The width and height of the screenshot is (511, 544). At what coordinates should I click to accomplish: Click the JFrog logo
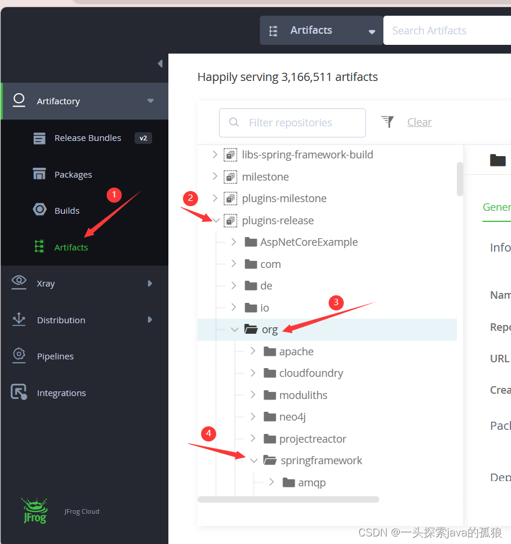point(35,510)
